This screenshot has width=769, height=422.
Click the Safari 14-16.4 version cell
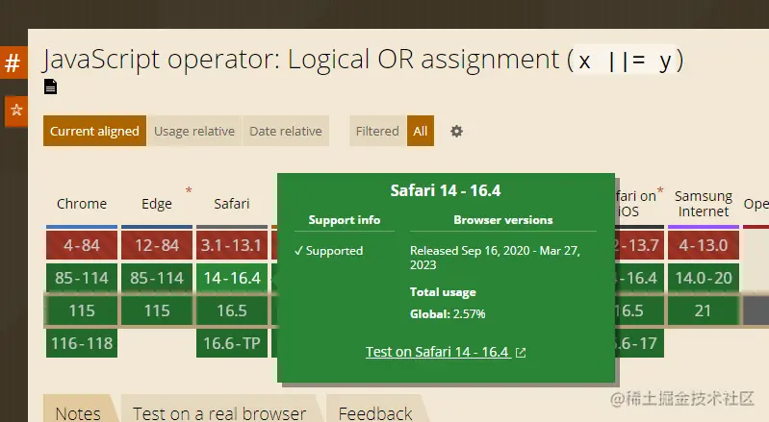coord(232,278)
